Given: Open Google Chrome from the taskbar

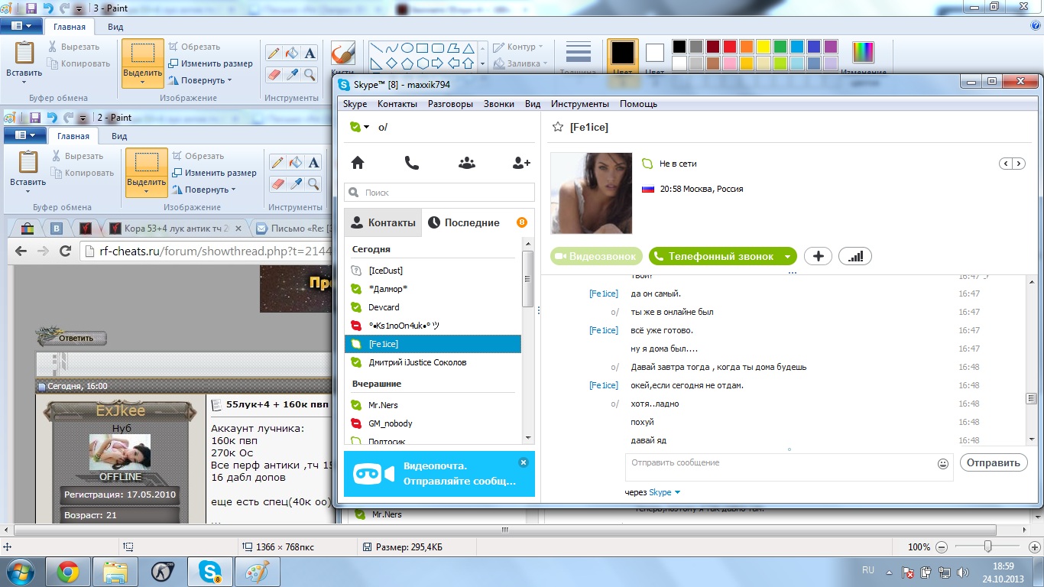Looking at the screenshot, I should (x=68, y=571).
